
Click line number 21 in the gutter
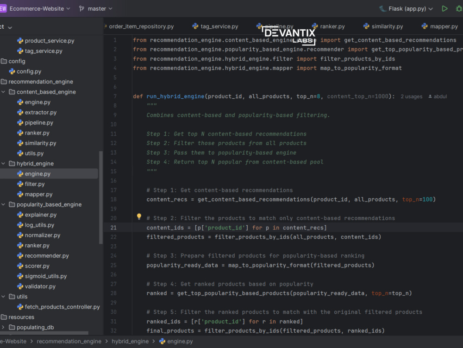113,228
